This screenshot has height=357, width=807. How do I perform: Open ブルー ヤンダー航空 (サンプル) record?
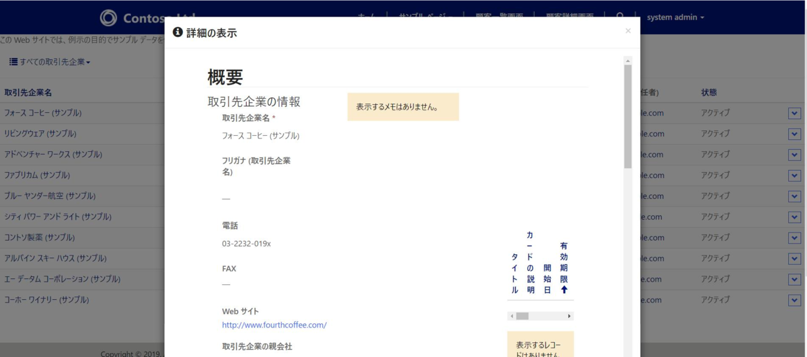50,196
